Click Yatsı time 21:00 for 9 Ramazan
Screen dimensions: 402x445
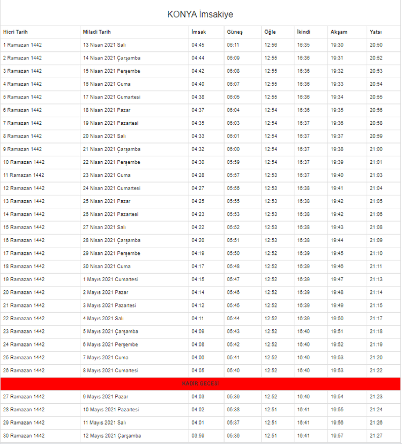pos(376,149)
